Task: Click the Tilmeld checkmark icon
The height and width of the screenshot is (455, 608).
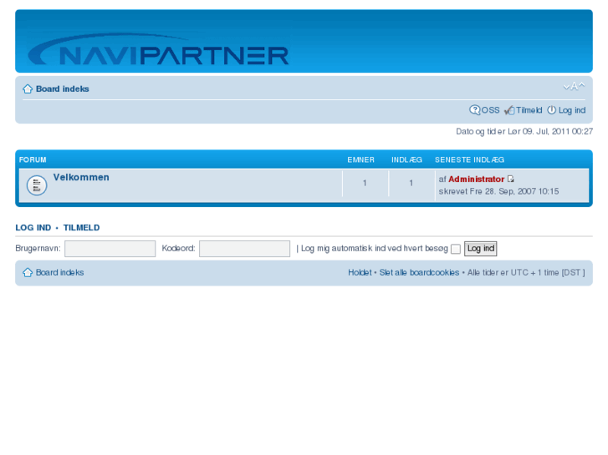Action: [509, 110]
